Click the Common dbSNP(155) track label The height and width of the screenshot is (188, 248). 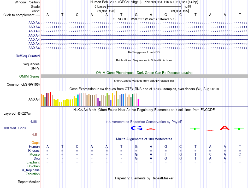(x=23, y=85)
